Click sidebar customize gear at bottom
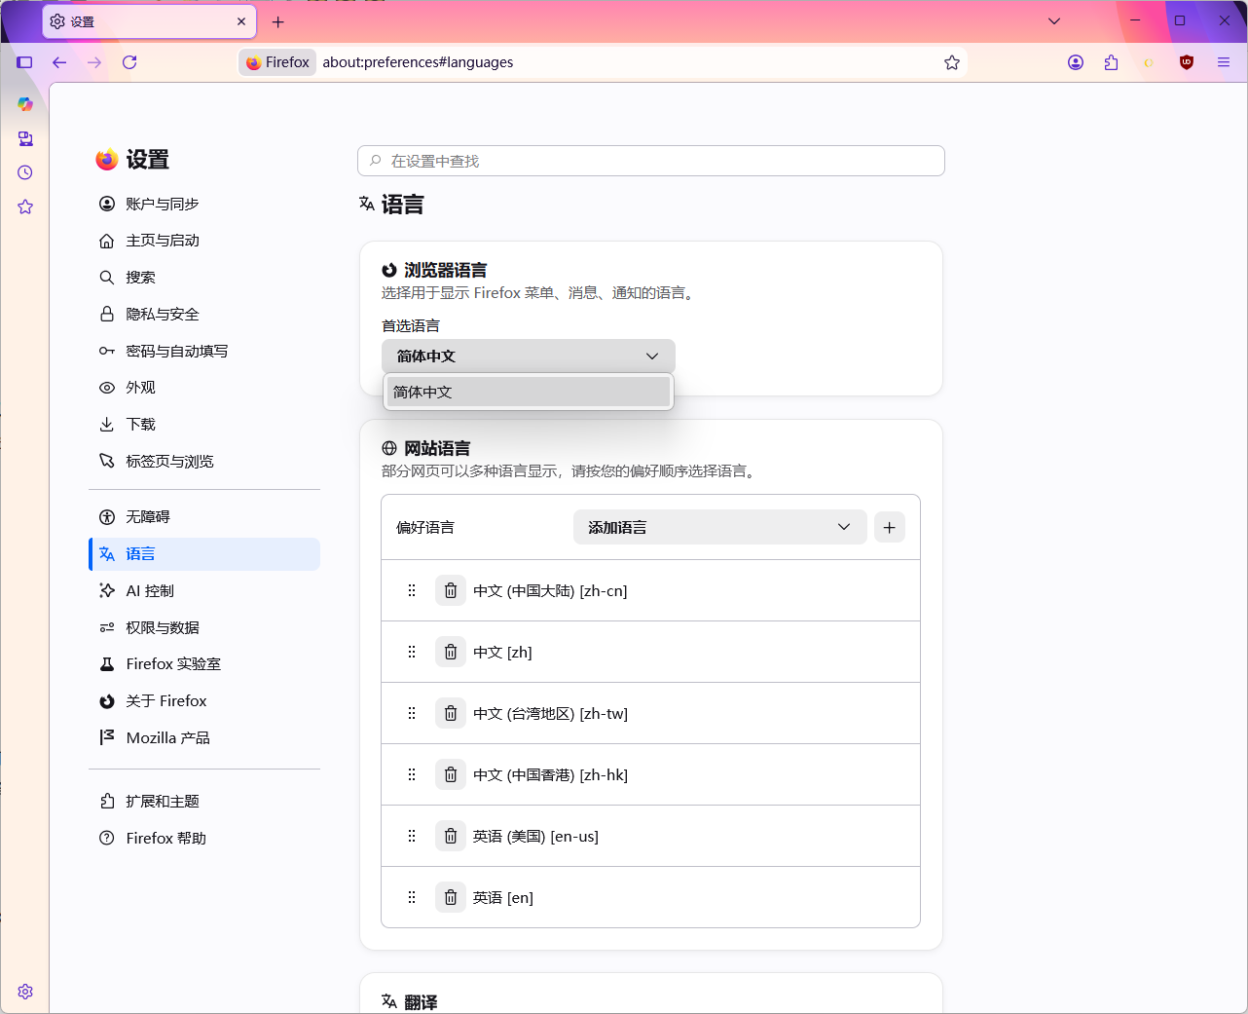Image resolution: width=1248 pixels, height=1014 pixels. [25, 992]
